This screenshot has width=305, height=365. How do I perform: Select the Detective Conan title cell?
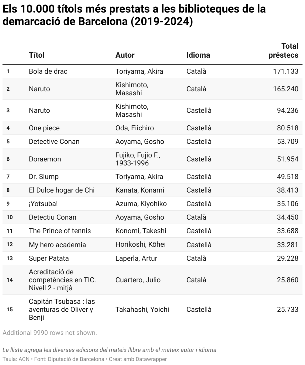pos(54,142)
